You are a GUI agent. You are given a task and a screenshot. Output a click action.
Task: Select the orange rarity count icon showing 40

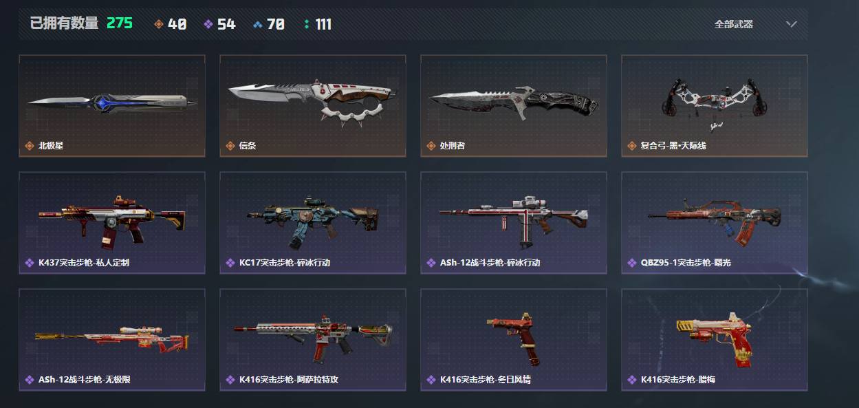coord(159,24)
